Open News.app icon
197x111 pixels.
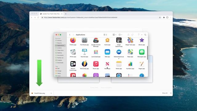[107, 64]
